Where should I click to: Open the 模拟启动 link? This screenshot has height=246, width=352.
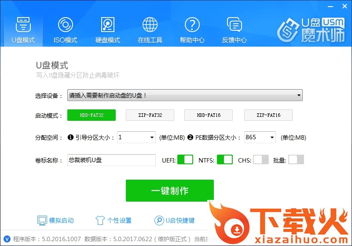click(61, 221)
